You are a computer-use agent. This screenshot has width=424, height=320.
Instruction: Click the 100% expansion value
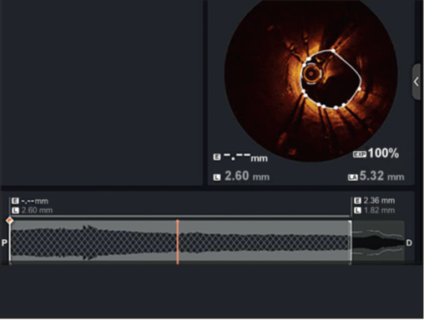383,153
